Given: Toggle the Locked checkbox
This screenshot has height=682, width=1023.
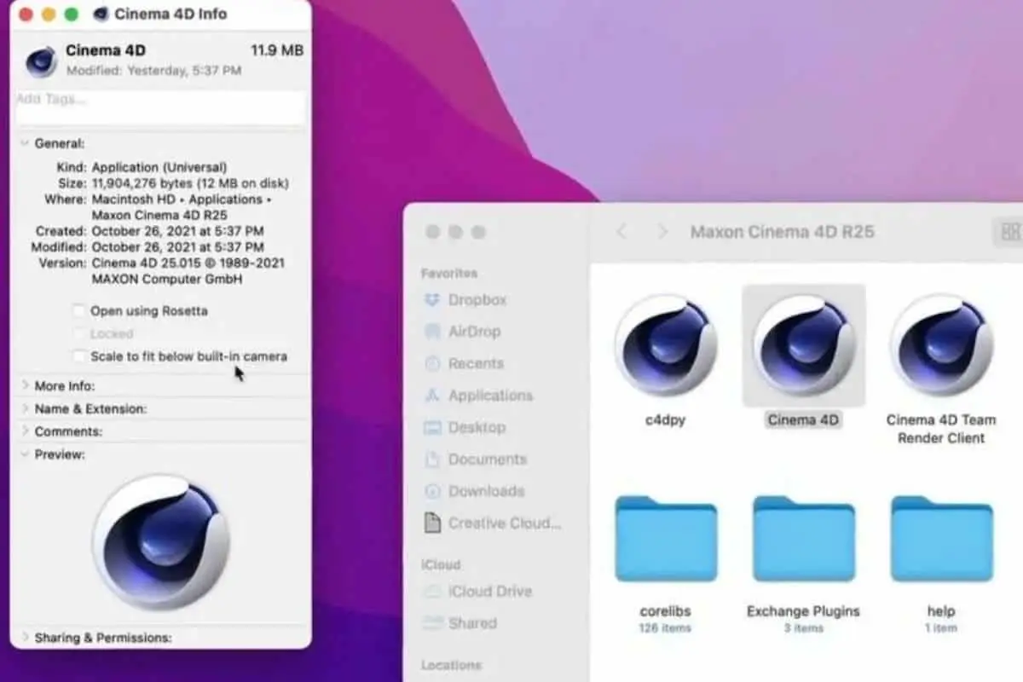Looking at the screenshot, I should pyautogui.click(x=79, y=334).
